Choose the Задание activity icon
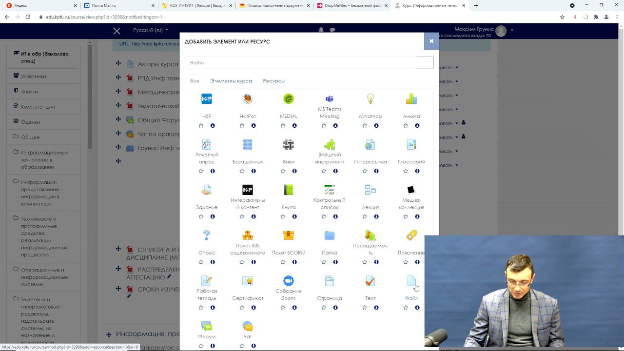624x351 pixels. click(x=207, y=190)
